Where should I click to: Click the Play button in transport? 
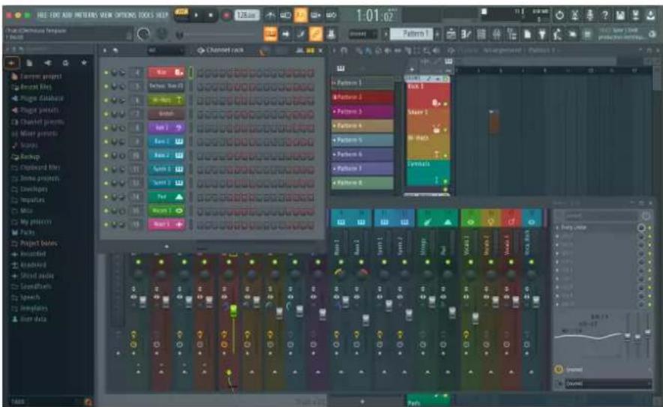click(x=196, y=16)
